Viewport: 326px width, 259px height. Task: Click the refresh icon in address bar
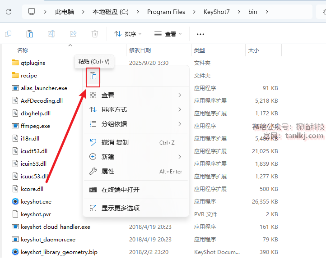coord(9,12)
